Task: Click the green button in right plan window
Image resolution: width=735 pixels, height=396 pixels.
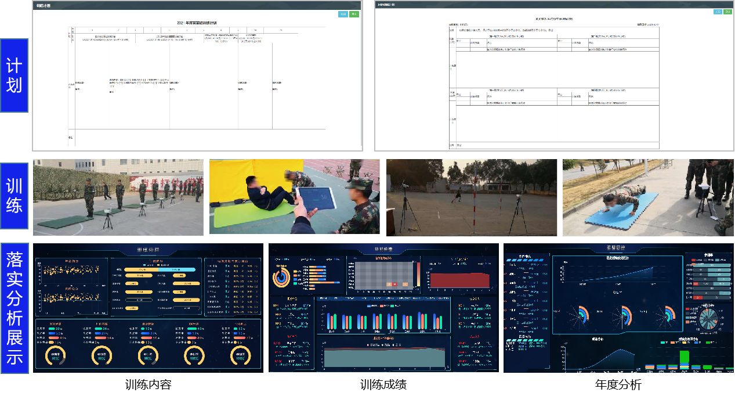Action: point(727,12)
